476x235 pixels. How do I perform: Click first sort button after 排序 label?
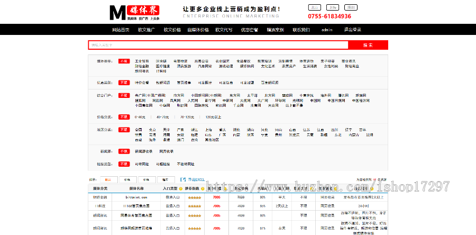108,179
